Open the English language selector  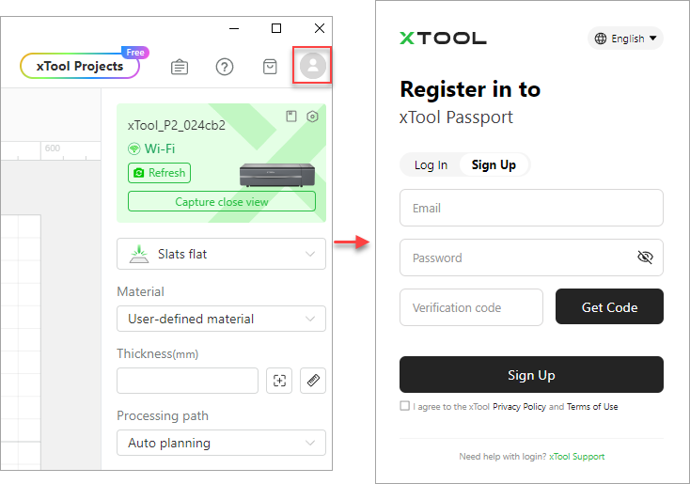pos(625,39)
